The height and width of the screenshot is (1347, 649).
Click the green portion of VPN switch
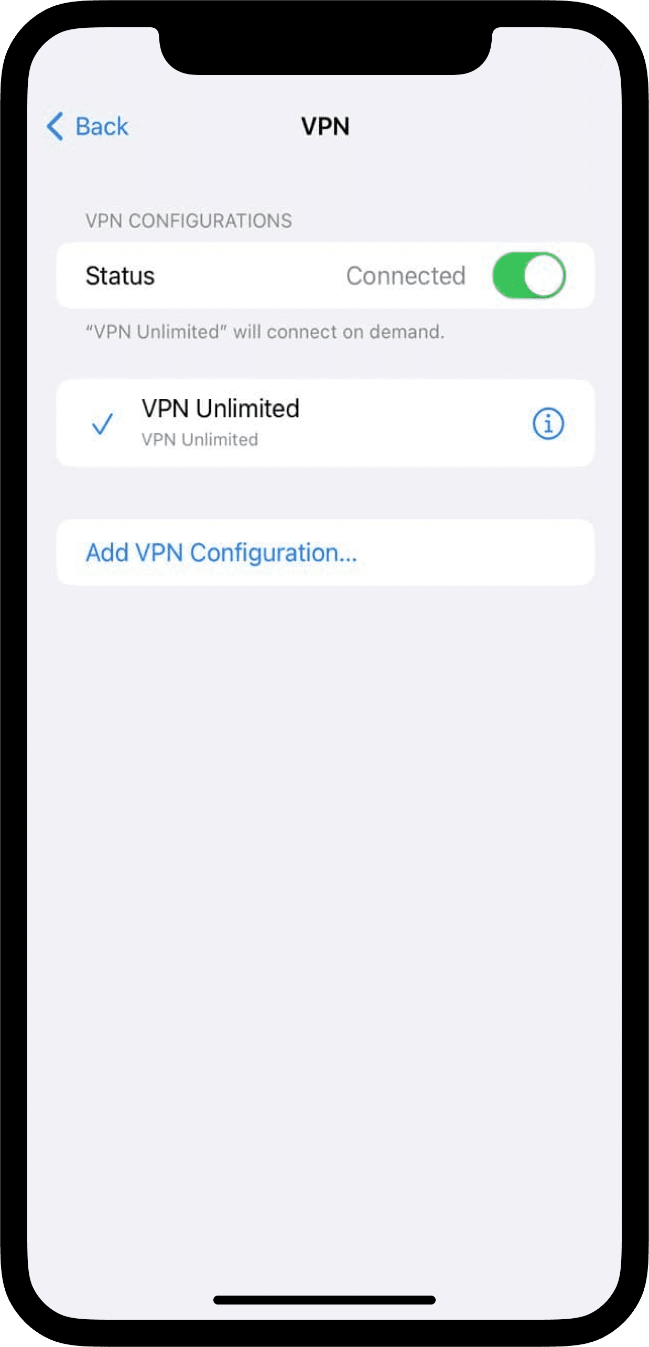[507, 275]
